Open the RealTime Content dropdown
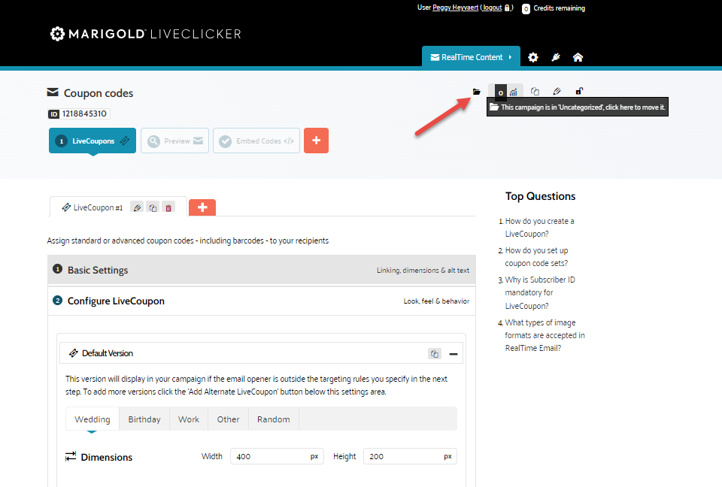 pos(471,57)
